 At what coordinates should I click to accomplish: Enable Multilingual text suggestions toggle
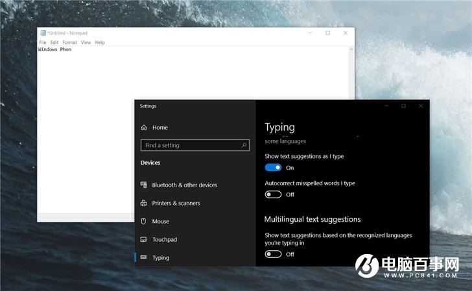click(x=273, y=254)
